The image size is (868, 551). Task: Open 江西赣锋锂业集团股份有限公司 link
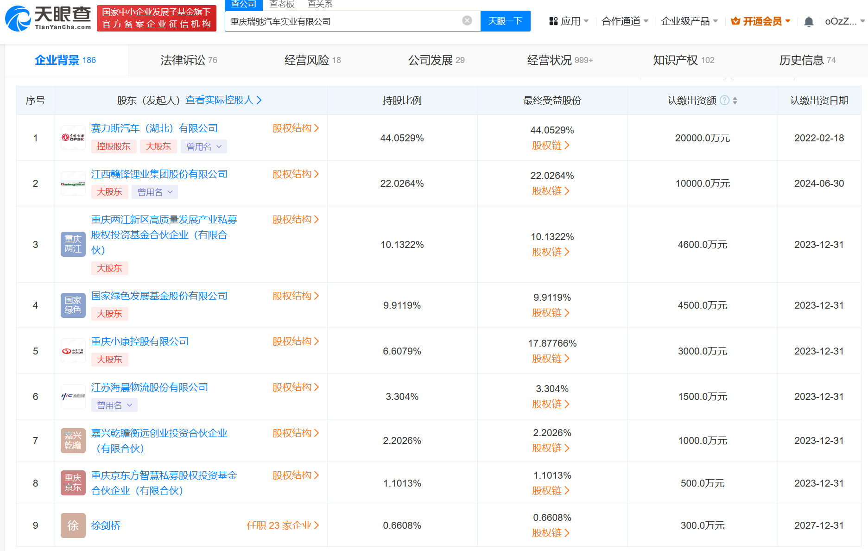point(159,174)
